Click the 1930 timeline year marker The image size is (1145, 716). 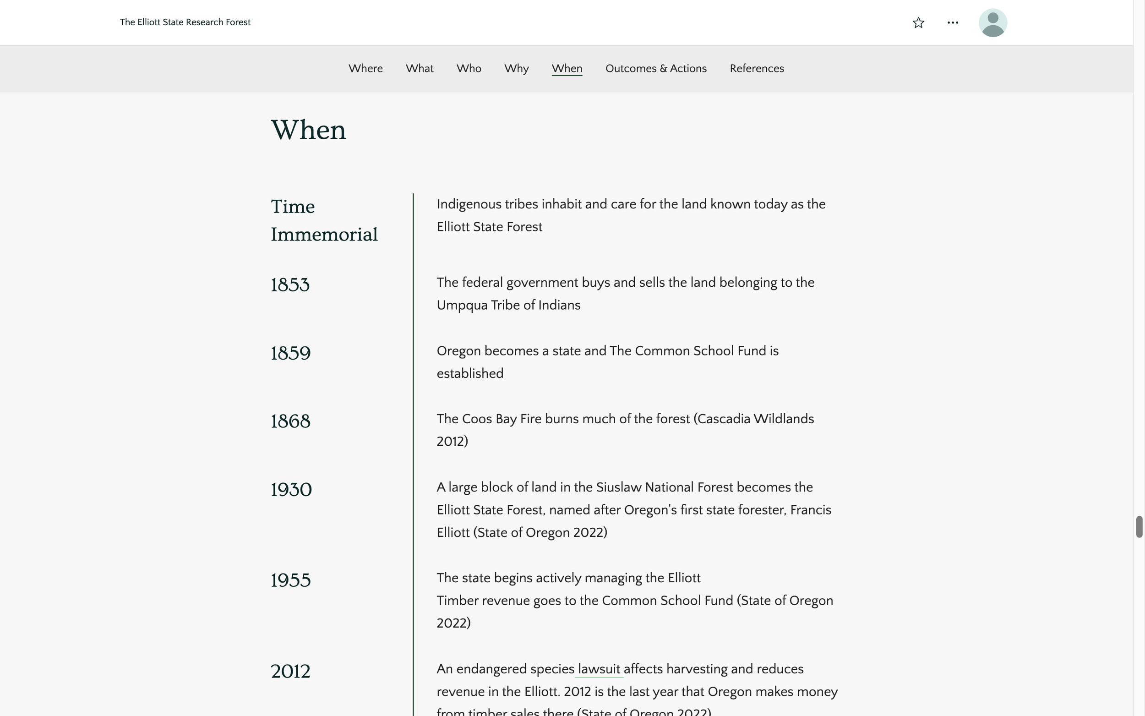click(x=291, y=490)
